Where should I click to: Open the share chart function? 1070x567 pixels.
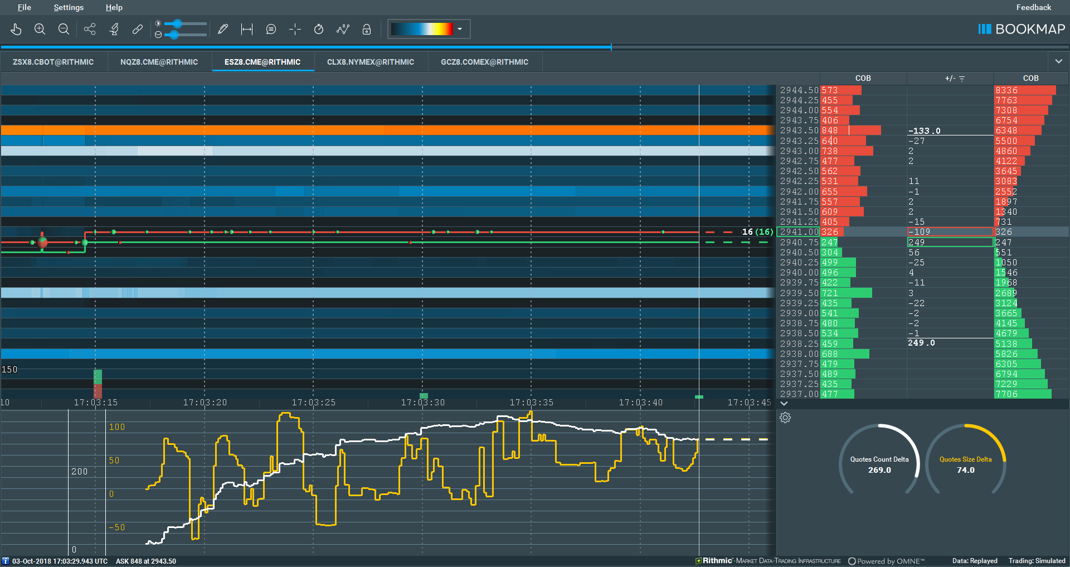pyautogui.click(x=90, y=29)
